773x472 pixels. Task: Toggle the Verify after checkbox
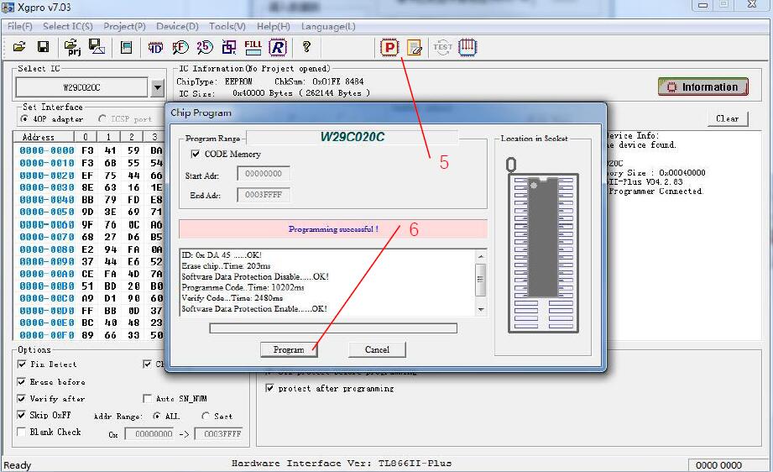(21, 398)
